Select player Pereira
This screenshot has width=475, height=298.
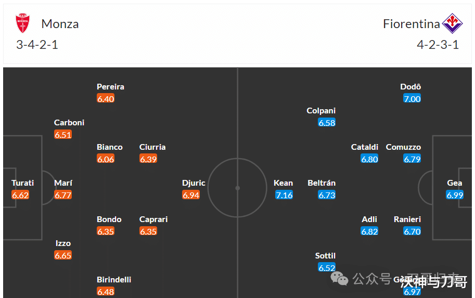pos(111,87)
